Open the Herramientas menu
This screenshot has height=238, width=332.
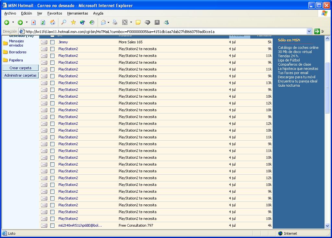tap(77, 13)
